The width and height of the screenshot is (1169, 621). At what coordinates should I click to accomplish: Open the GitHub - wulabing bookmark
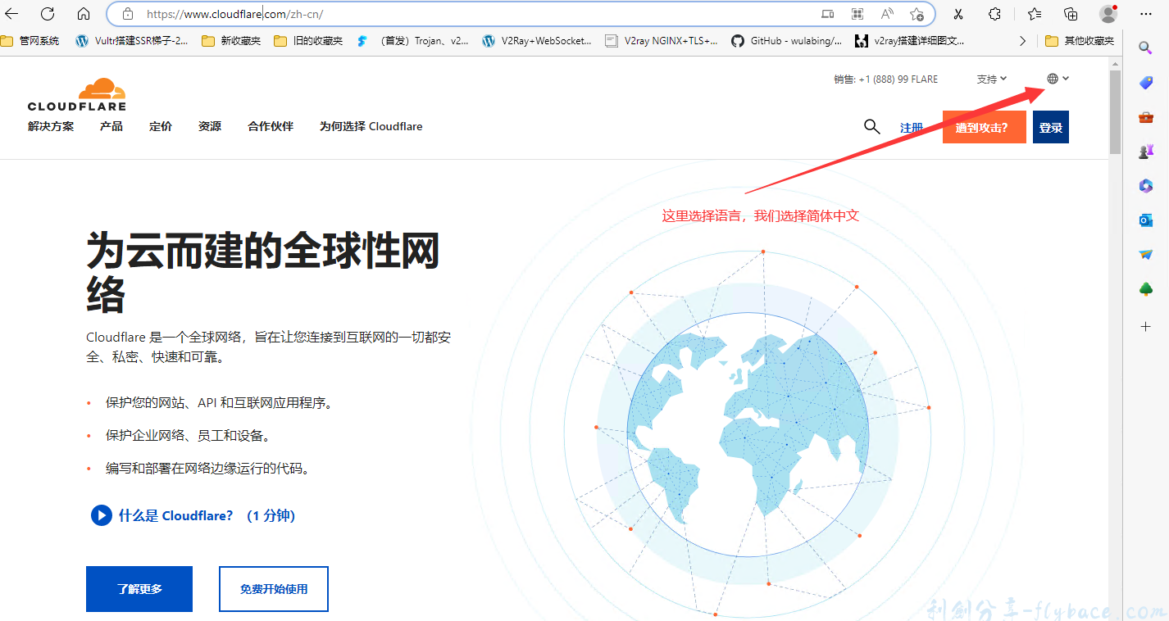tap(787, 41)
